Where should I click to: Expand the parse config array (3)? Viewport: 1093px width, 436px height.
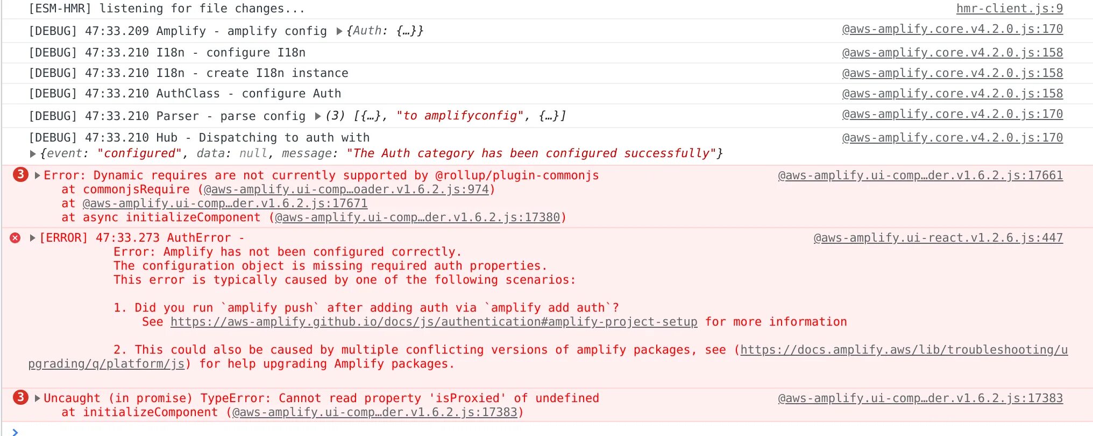[x=318, y=116]
